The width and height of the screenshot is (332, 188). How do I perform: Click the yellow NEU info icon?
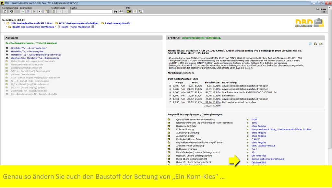[x=129, y=11]
